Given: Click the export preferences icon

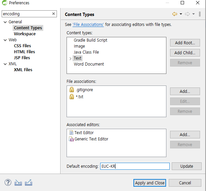Looking at the screenshot, I should pos(29,183).
